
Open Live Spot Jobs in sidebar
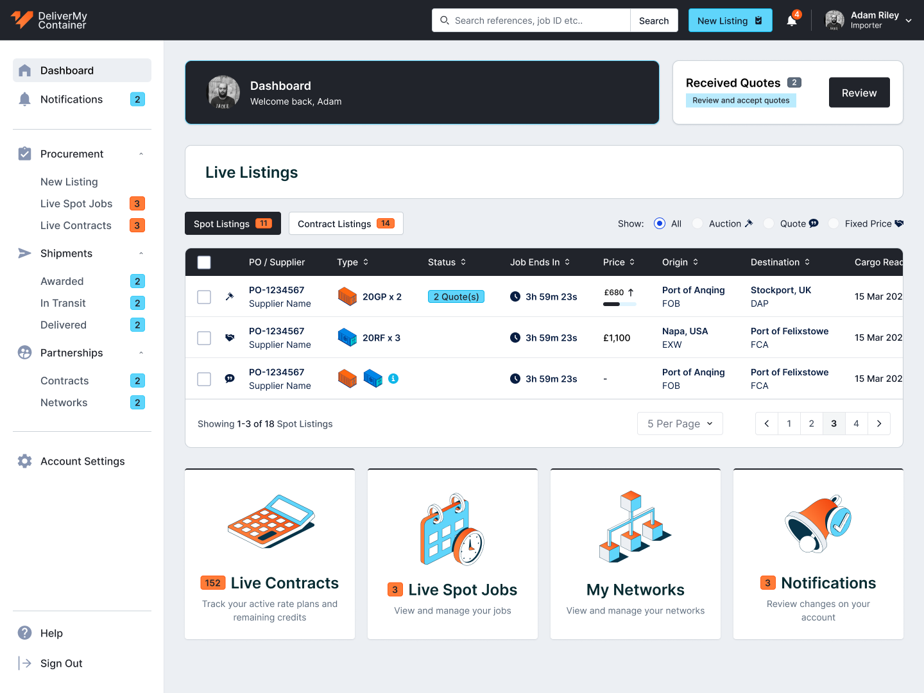pyautogui.click(x=76, y=203)
